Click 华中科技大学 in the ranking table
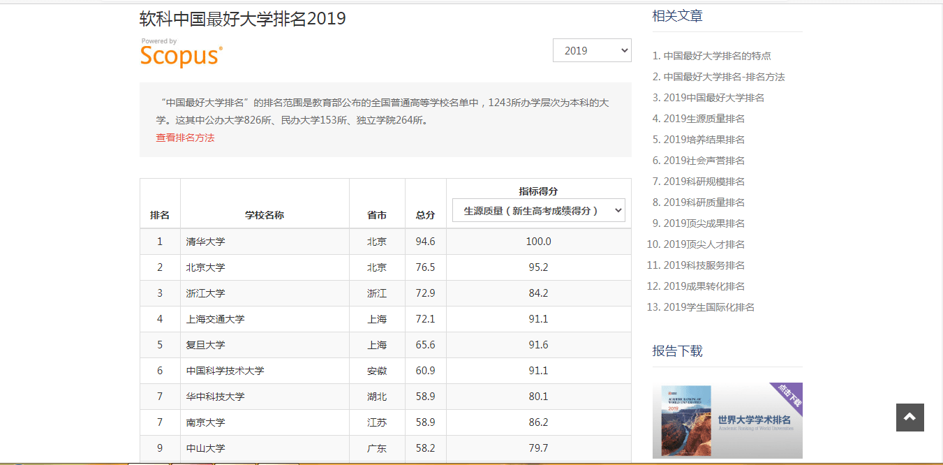This screenshot has width=943, height=465. (x=215, y=397)
